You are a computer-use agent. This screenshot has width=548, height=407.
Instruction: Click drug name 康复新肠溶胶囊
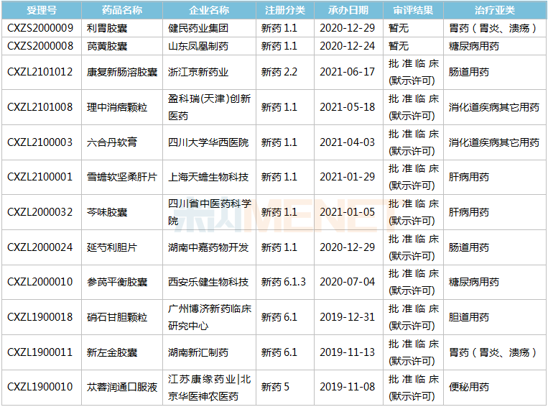122,72
